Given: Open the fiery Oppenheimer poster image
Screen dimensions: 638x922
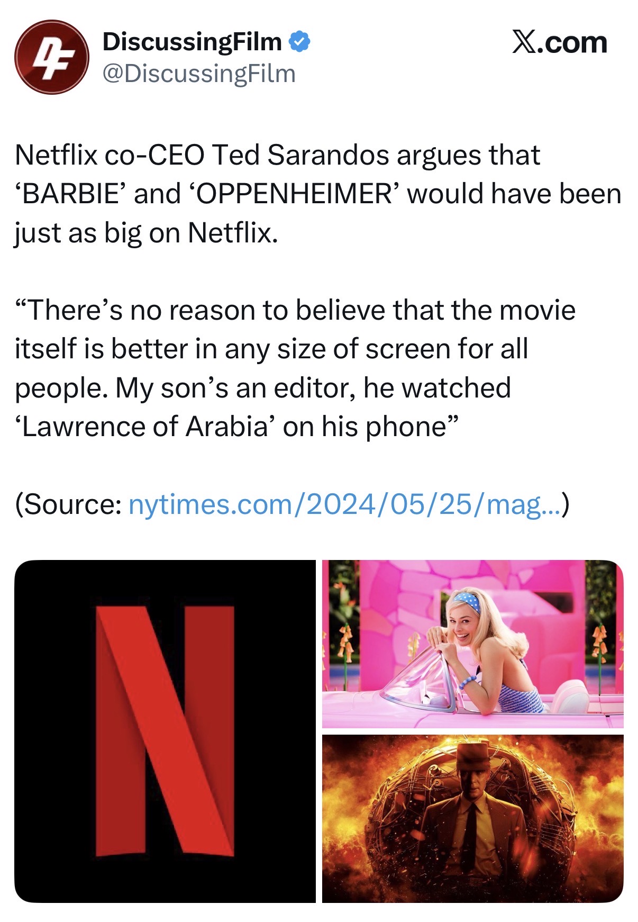Looking at the screenshot, I should pyautogui.click(x=473, y=818).
